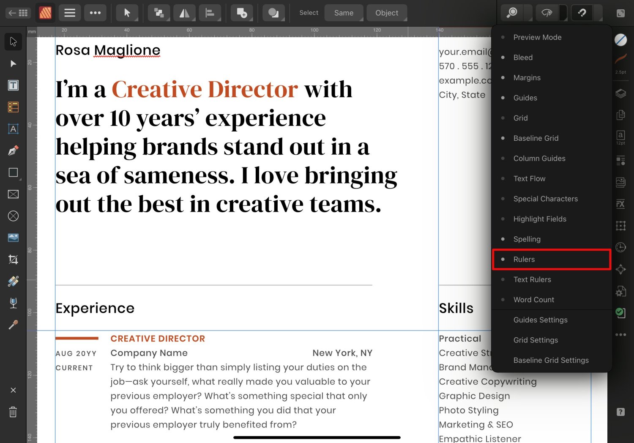Choose the Table tool
Viewport: 634px width, 443px height.
coord(13,107)
